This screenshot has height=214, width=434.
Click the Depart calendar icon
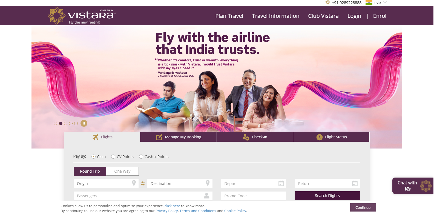[x=281, y=183]
